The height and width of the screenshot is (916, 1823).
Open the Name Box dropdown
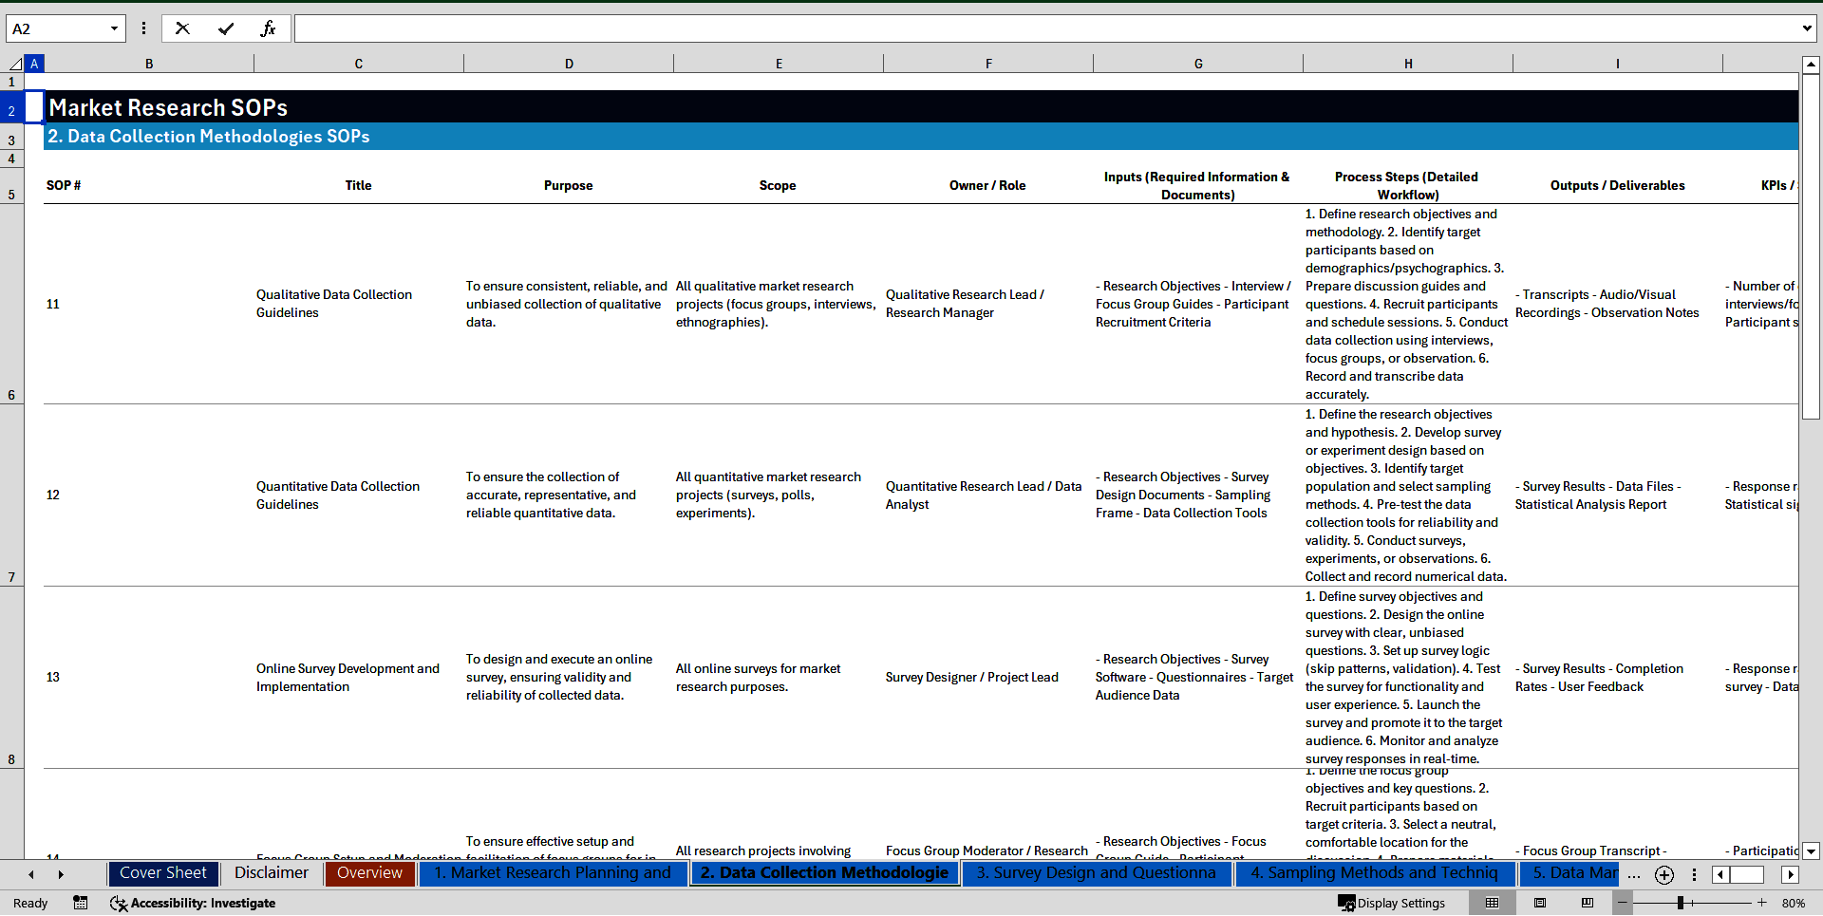point(114,28)
